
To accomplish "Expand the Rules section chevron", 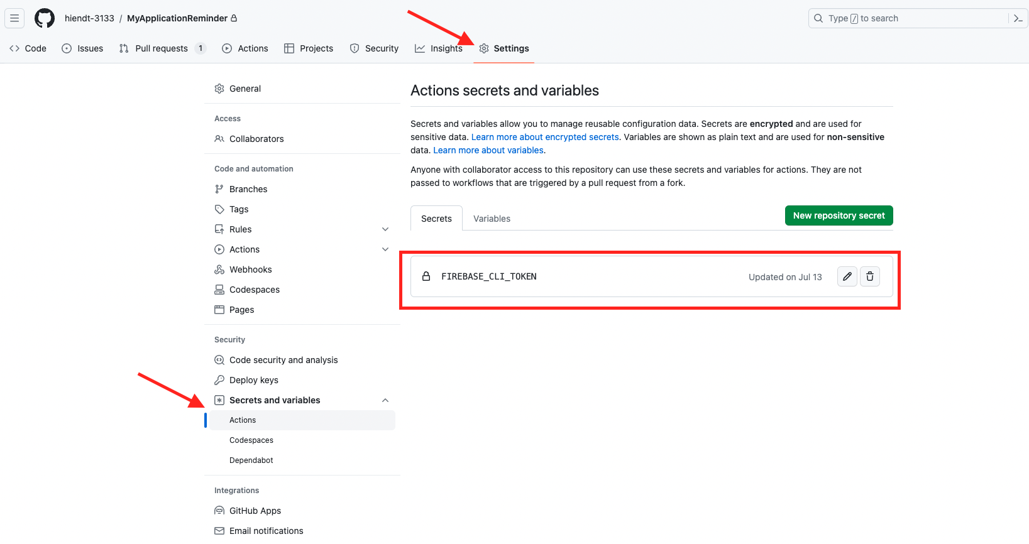I will click(385, 229).
